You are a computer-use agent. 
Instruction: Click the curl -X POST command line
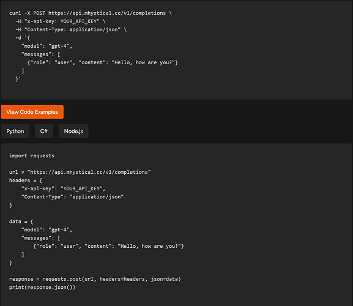[91, 13]
